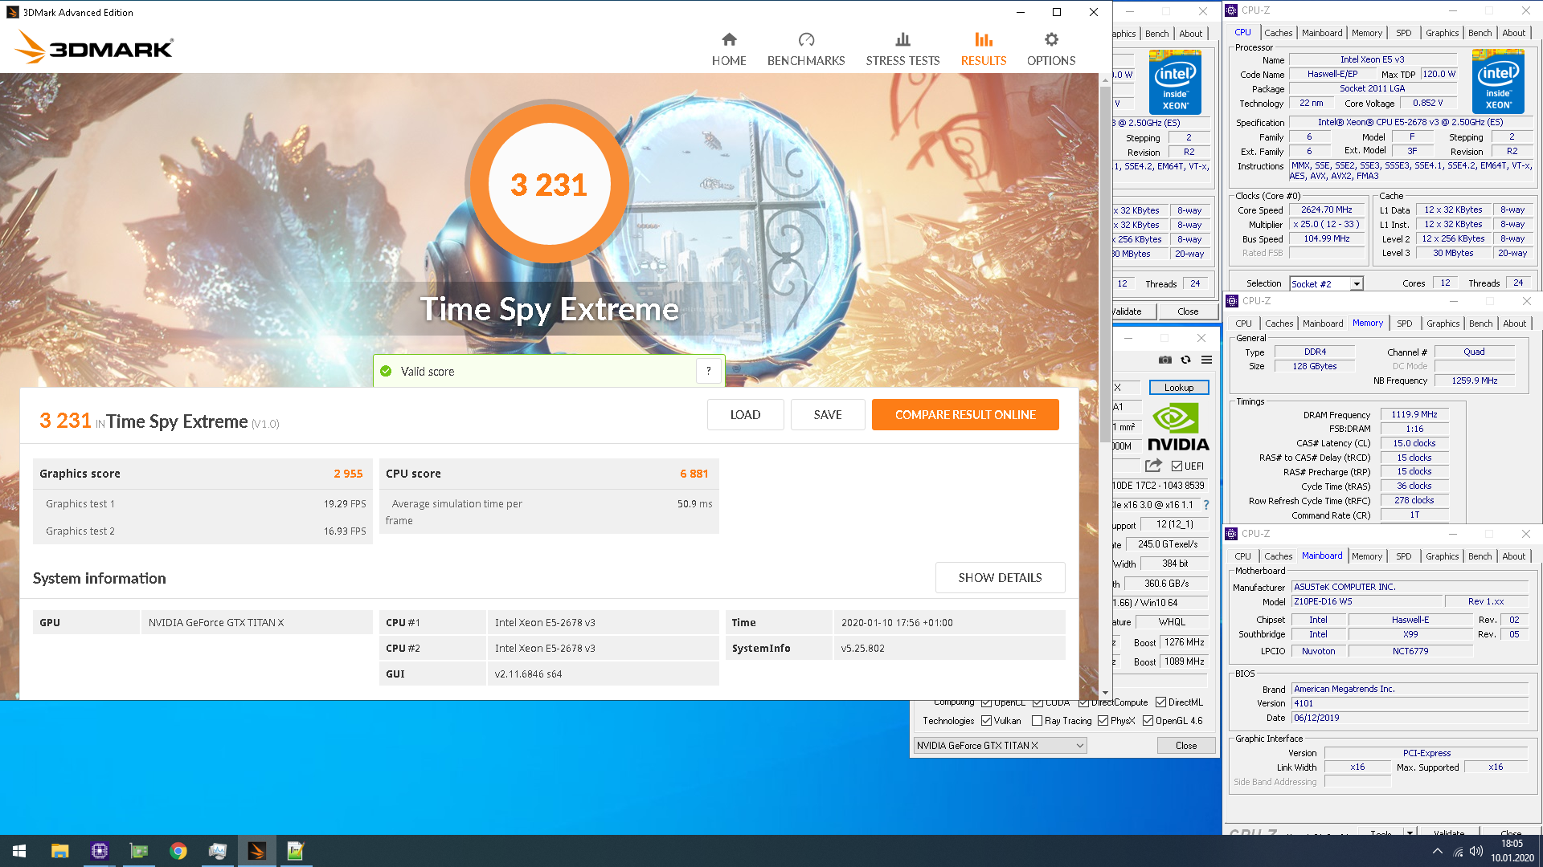Enable the Ray Tracing checkbox

[1037, 721]
